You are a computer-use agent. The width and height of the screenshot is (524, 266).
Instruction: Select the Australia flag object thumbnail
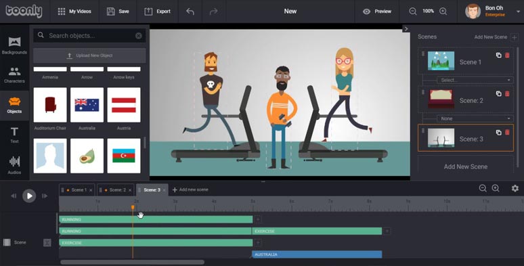pyautogui.click(x=87, y=105)
